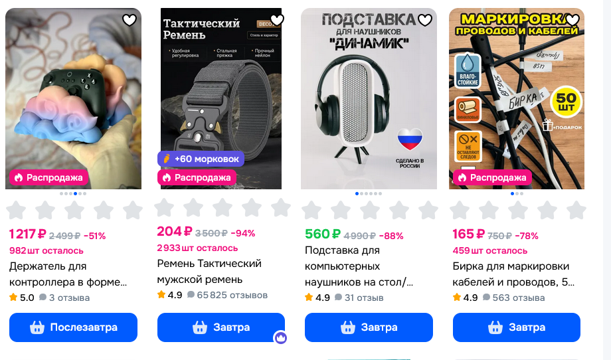The width and height of the screenshot is (611, 360).
Task: Open the Динамик headphone stand image
Action: 369,98
